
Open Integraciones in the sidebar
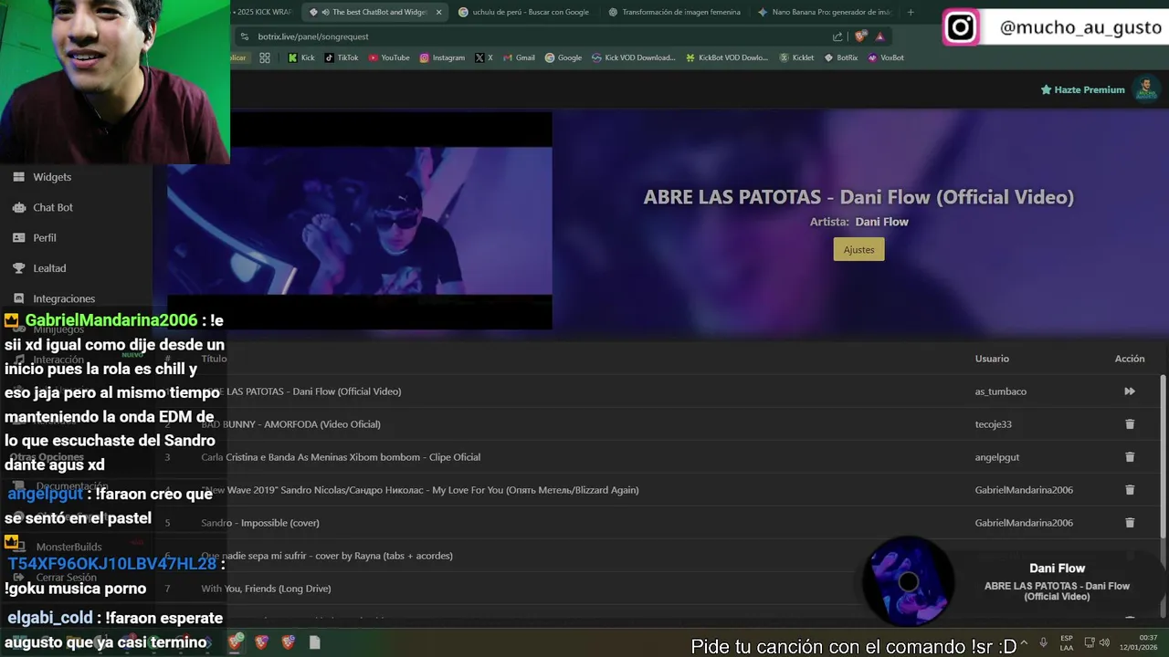coord(64,298)
